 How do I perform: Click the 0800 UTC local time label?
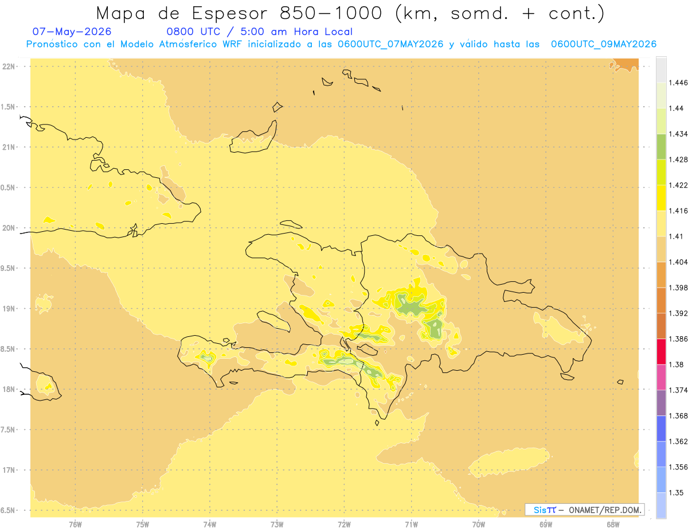pos(259,32)
